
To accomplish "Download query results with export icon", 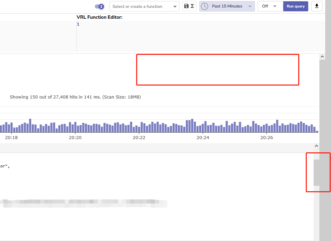I will [317, 6].
